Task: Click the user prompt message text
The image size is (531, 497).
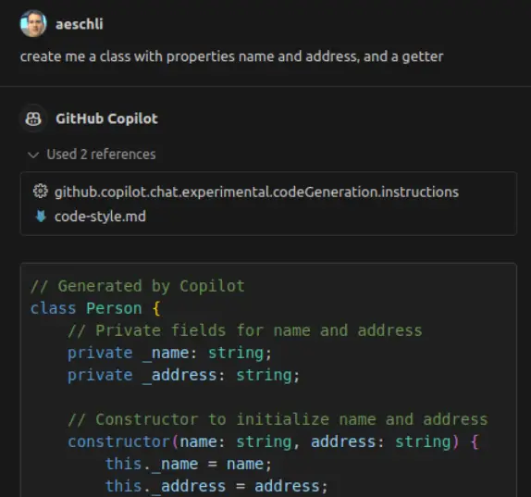Action: point(231,56)
